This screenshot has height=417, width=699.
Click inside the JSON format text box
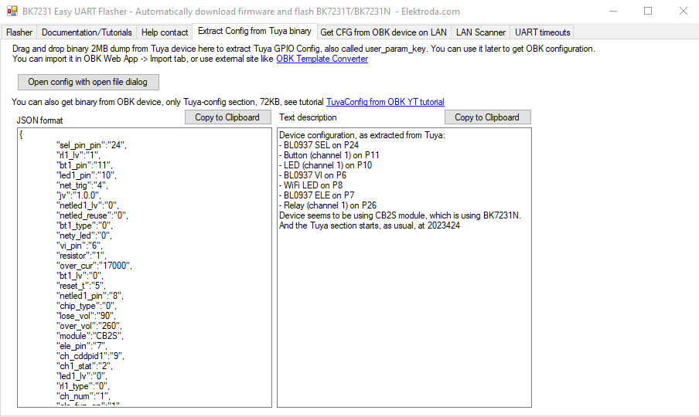[x=145, y=267]
